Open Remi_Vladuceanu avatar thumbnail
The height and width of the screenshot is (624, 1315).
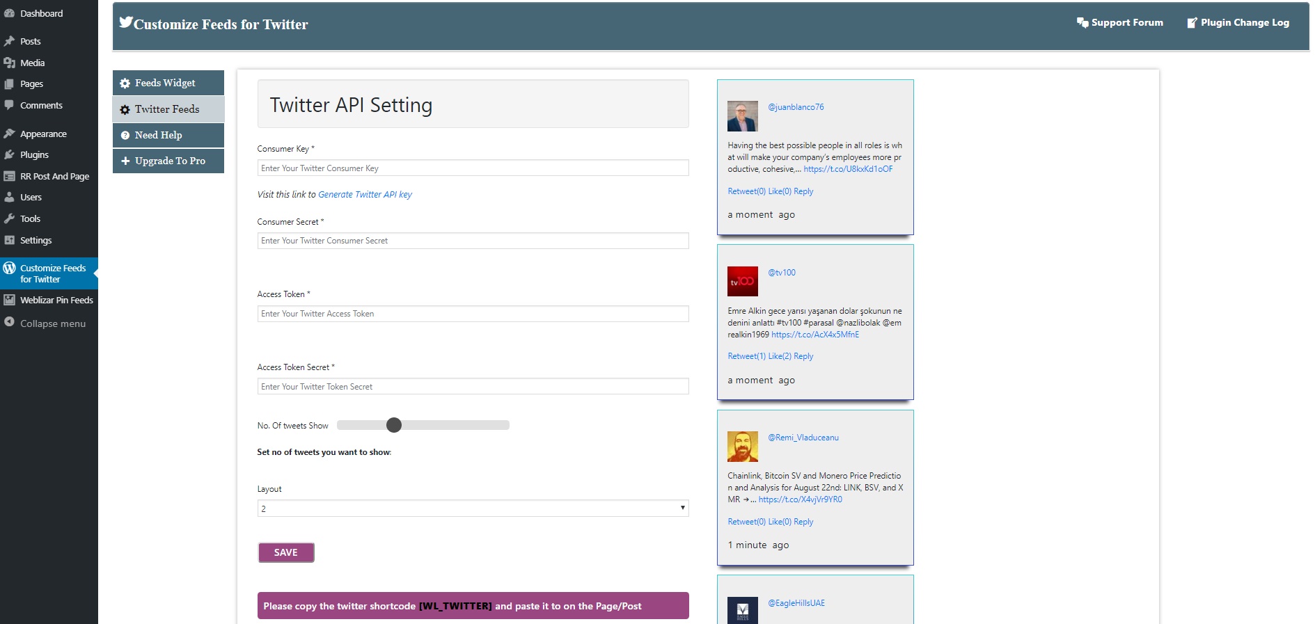[742, 447]
